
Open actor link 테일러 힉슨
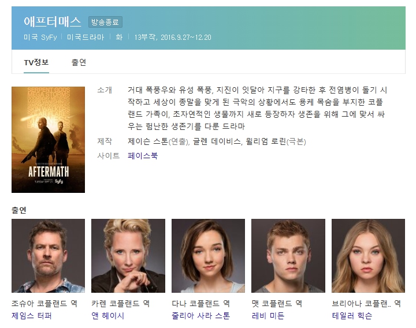click(x=352, y=315)
